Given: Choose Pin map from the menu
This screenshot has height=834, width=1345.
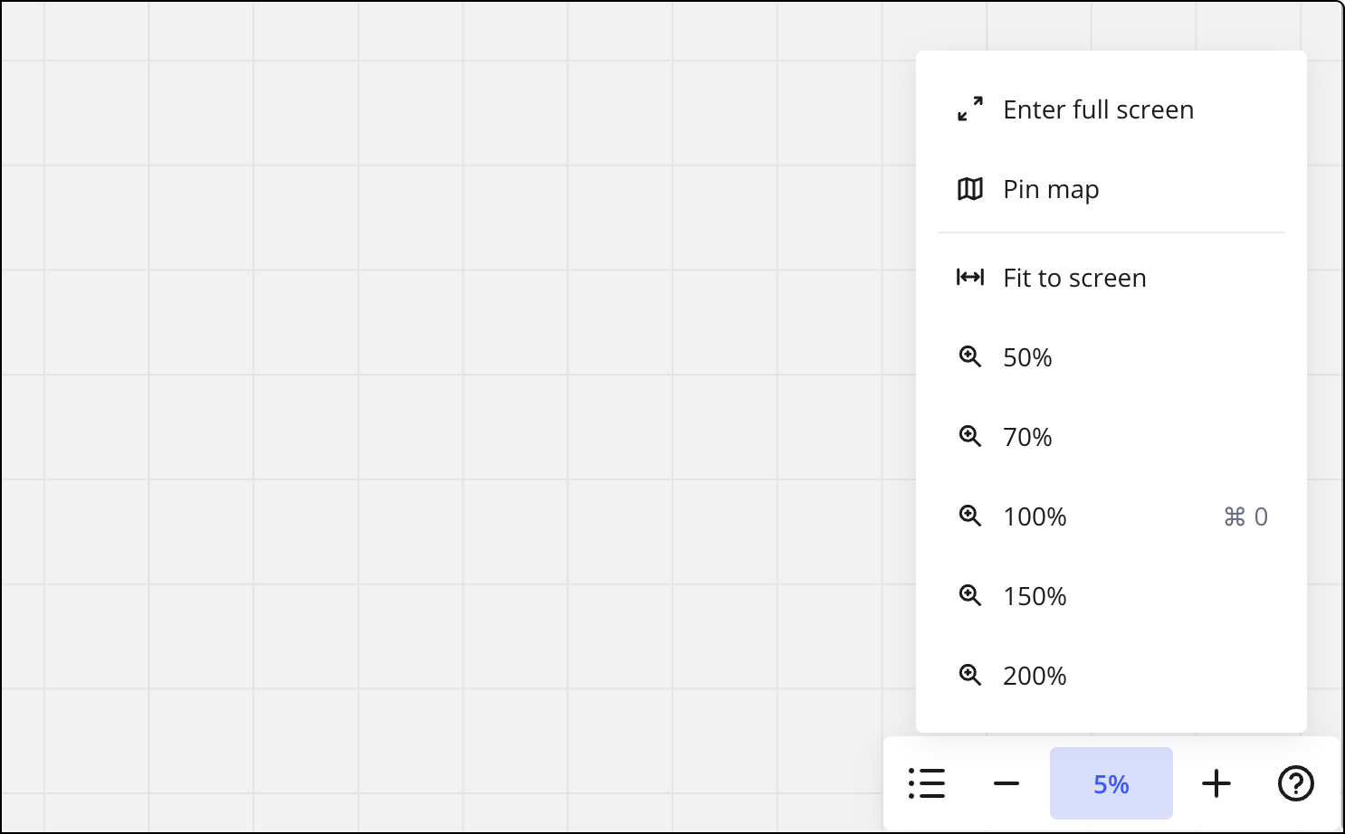Looking at the screenshot, I should pyautogui.click(x=1050, y=189).
